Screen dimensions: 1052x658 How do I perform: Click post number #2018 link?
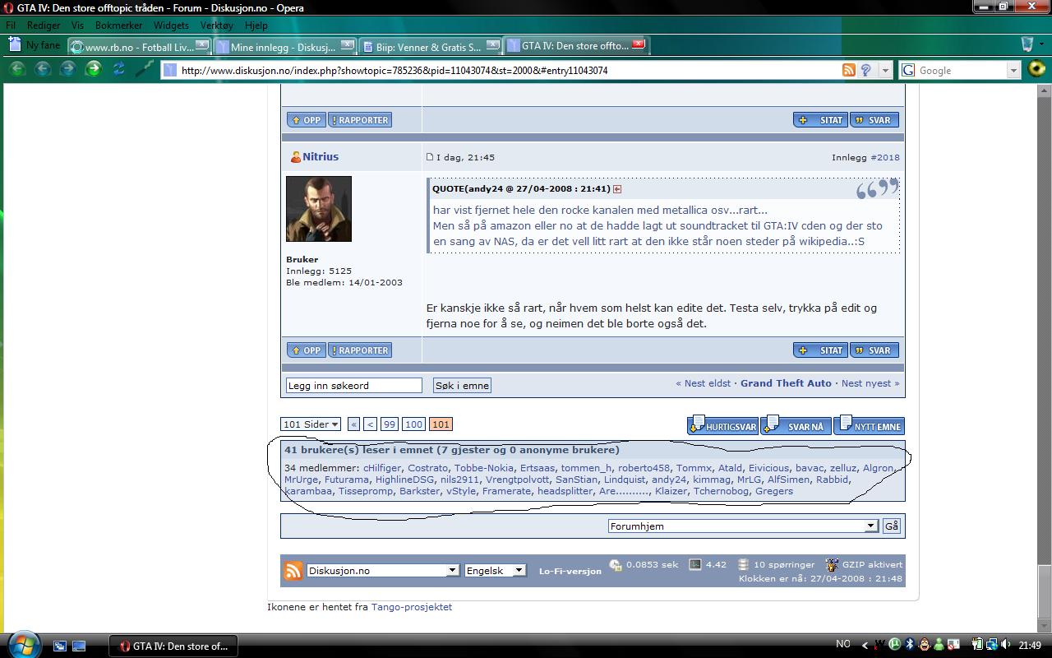(x=884, y=157)
